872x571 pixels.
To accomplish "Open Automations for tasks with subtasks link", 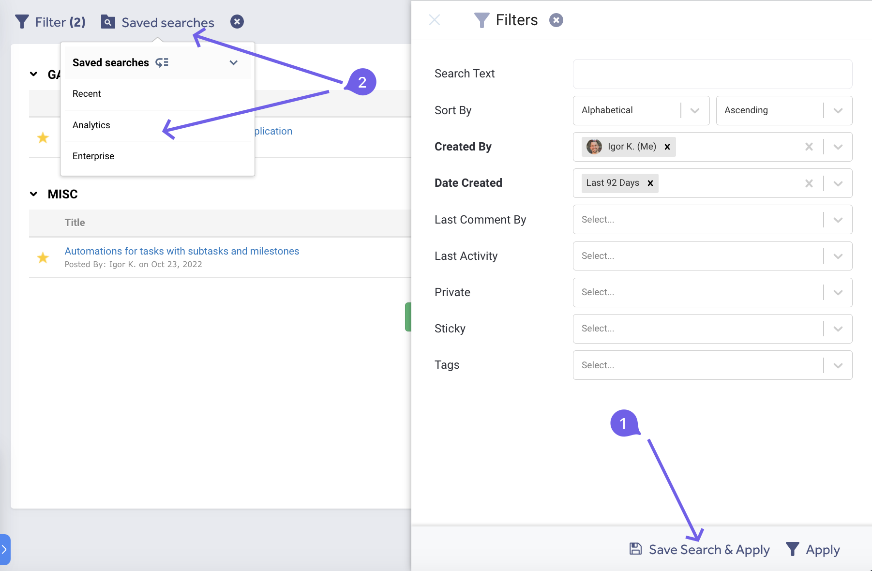I will tap(182, 251).
